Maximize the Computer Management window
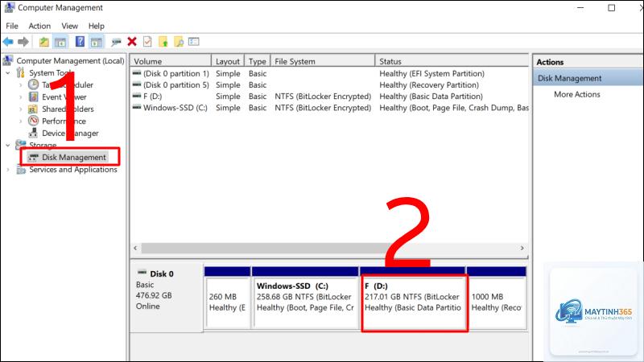The width and height of the screenshot is (644, 362). [612, 8]
